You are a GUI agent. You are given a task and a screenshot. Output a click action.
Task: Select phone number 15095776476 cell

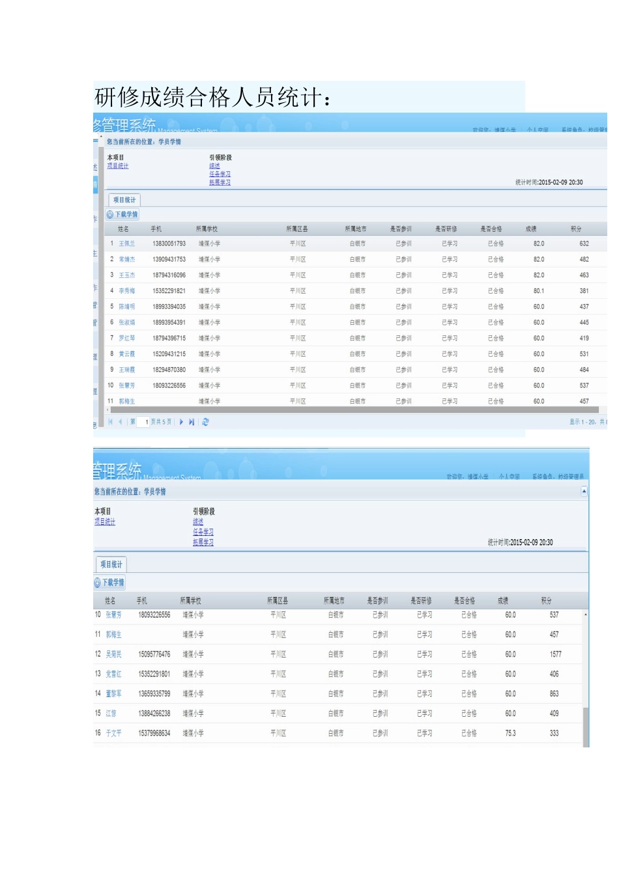tap(154, 654)
